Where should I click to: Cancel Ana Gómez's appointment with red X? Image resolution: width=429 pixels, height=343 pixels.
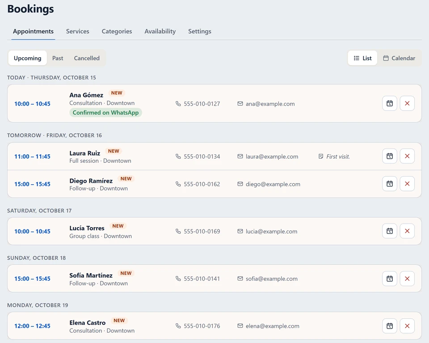pos(407,103)
